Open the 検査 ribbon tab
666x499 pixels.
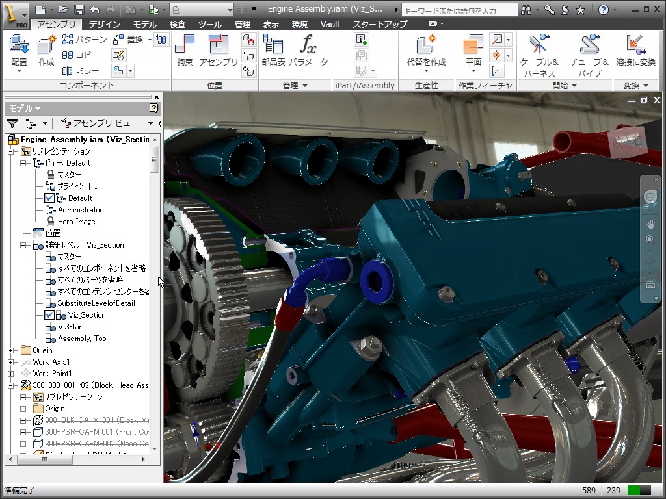pos(178,25)
